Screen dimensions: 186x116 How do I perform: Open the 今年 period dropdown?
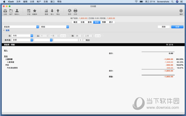tap(22, 36)
